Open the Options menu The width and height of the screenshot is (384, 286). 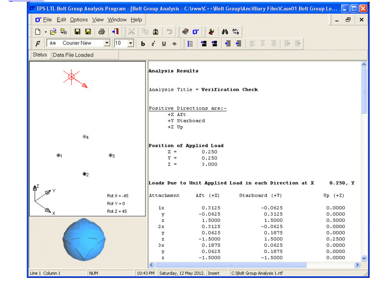point(79,20)
